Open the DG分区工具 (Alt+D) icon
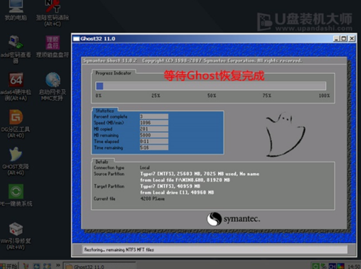The width and height of the screenshot is (361, 269). pyautogui.click(x=16, y=118)
